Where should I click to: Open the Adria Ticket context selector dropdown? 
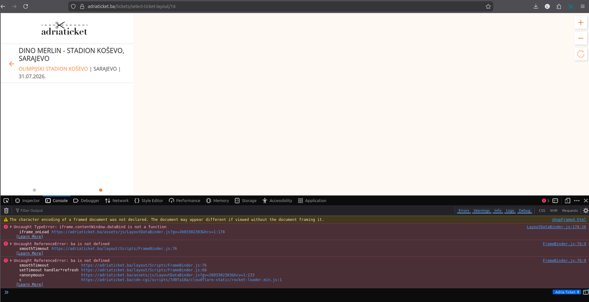point(567,292)
